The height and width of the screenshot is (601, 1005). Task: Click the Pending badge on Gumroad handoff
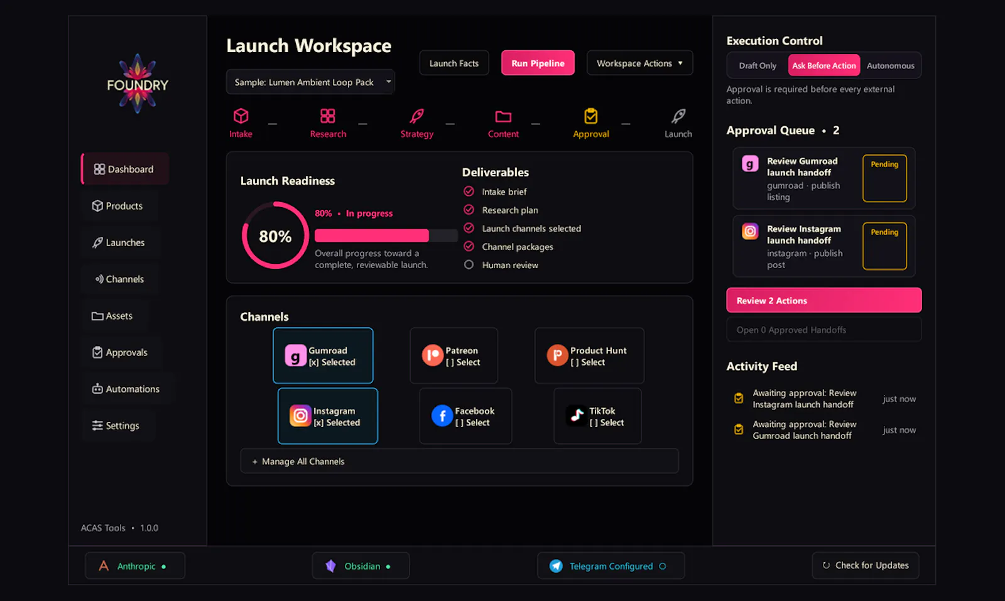point(884,178)
